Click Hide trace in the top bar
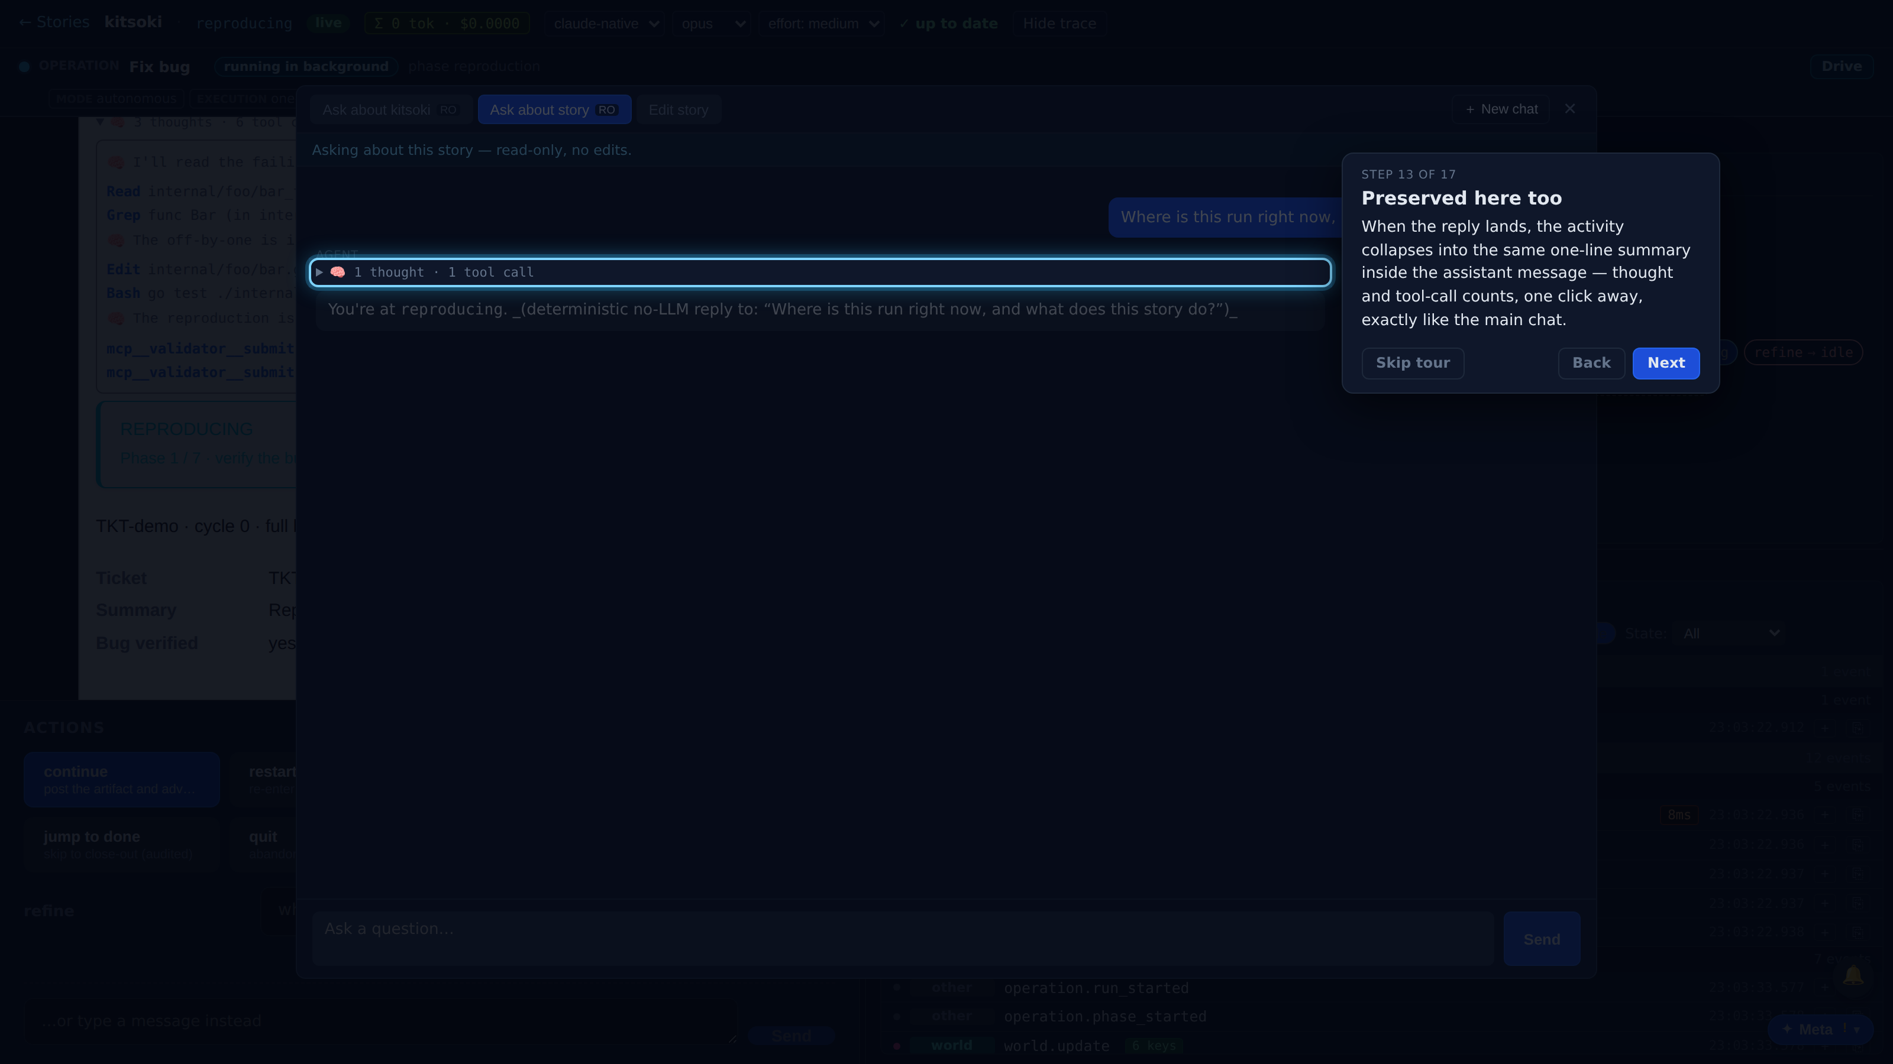 point(1059,24)
